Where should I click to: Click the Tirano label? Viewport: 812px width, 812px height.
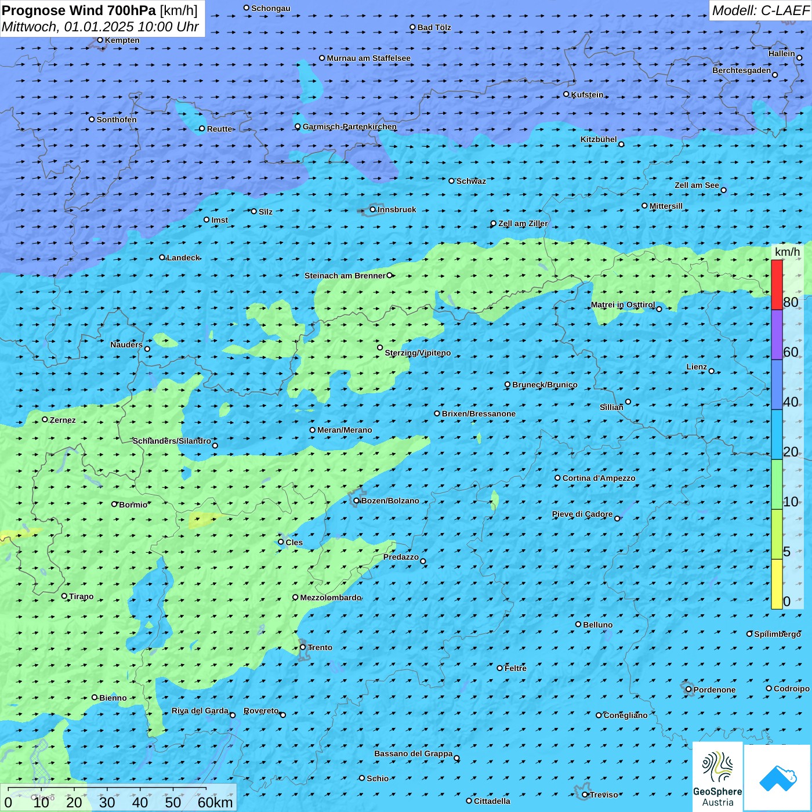[x=81, y=596]
